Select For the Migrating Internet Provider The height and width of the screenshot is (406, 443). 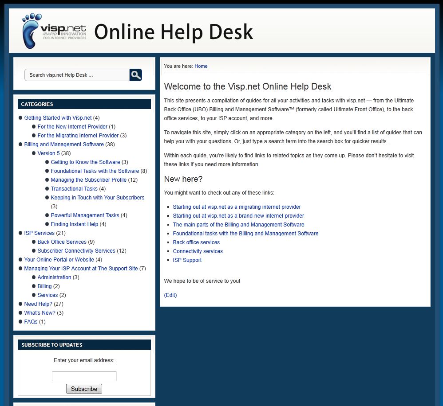[78, 136]
